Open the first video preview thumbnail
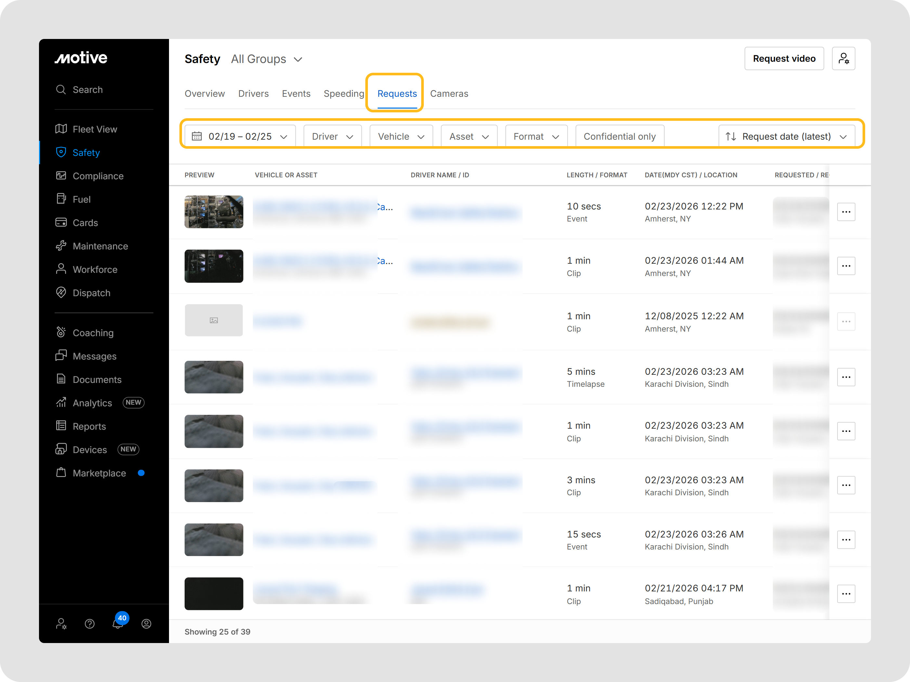 [x=214, y=212]
